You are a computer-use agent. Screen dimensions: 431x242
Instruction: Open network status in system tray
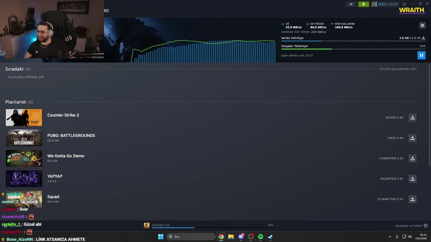tap(404, 237)
